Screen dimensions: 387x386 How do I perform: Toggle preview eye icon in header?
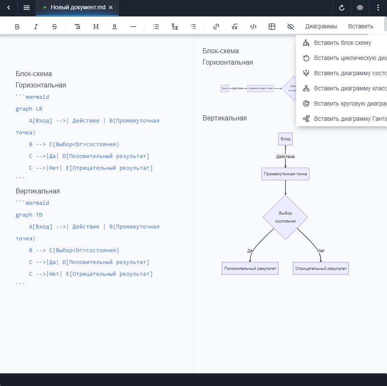click(360, 8)
